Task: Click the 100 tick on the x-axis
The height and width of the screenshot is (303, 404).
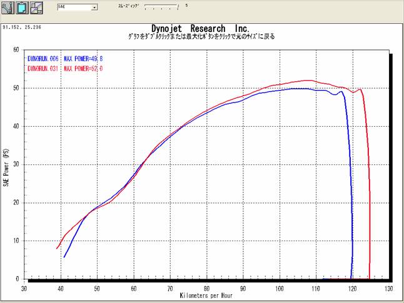Action: (x=280, y=289)
